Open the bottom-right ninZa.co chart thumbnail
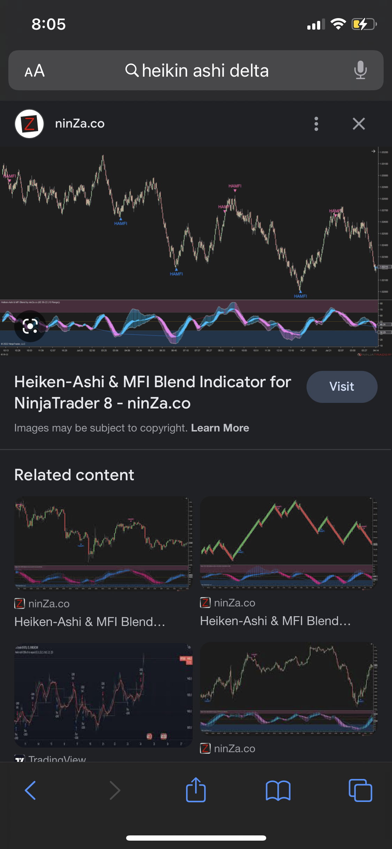 289,689
